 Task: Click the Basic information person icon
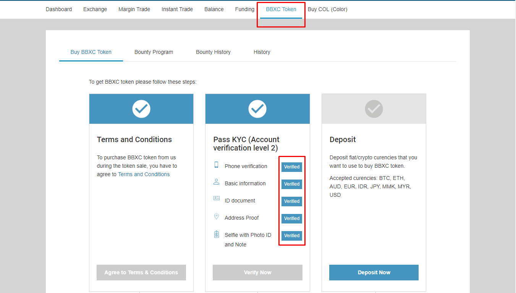click(x=216, y=182)
